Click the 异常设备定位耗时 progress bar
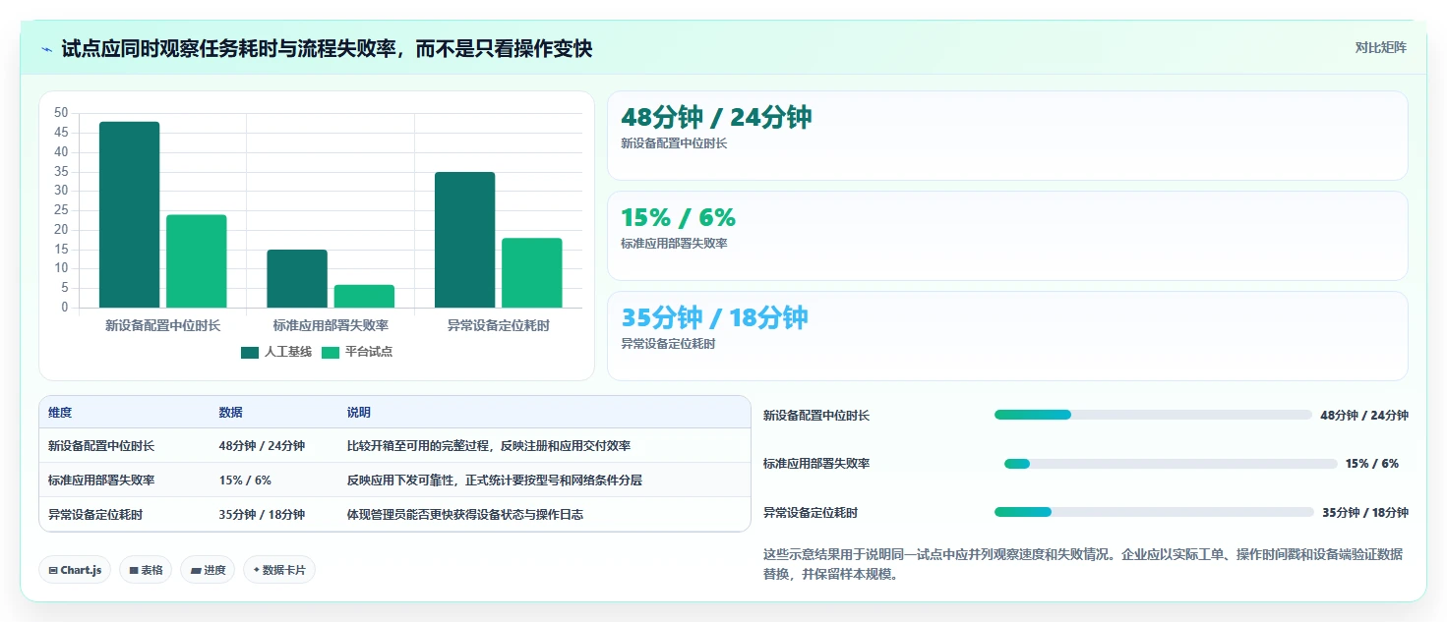The width and height of the screenshot is (1447, 622). pos(1154,512)
